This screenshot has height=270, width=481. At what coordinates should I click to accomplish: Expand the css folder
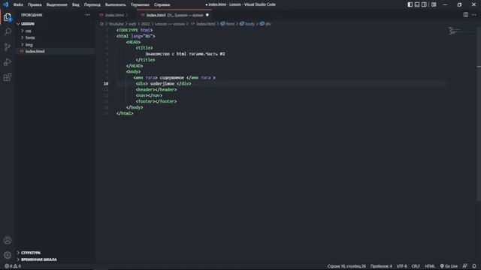click(x=29, y=31)
